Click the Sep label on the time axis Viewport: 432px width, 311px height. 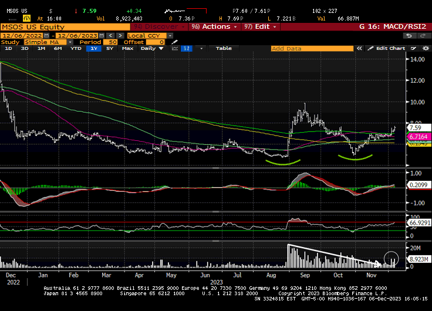coord(305,275)
